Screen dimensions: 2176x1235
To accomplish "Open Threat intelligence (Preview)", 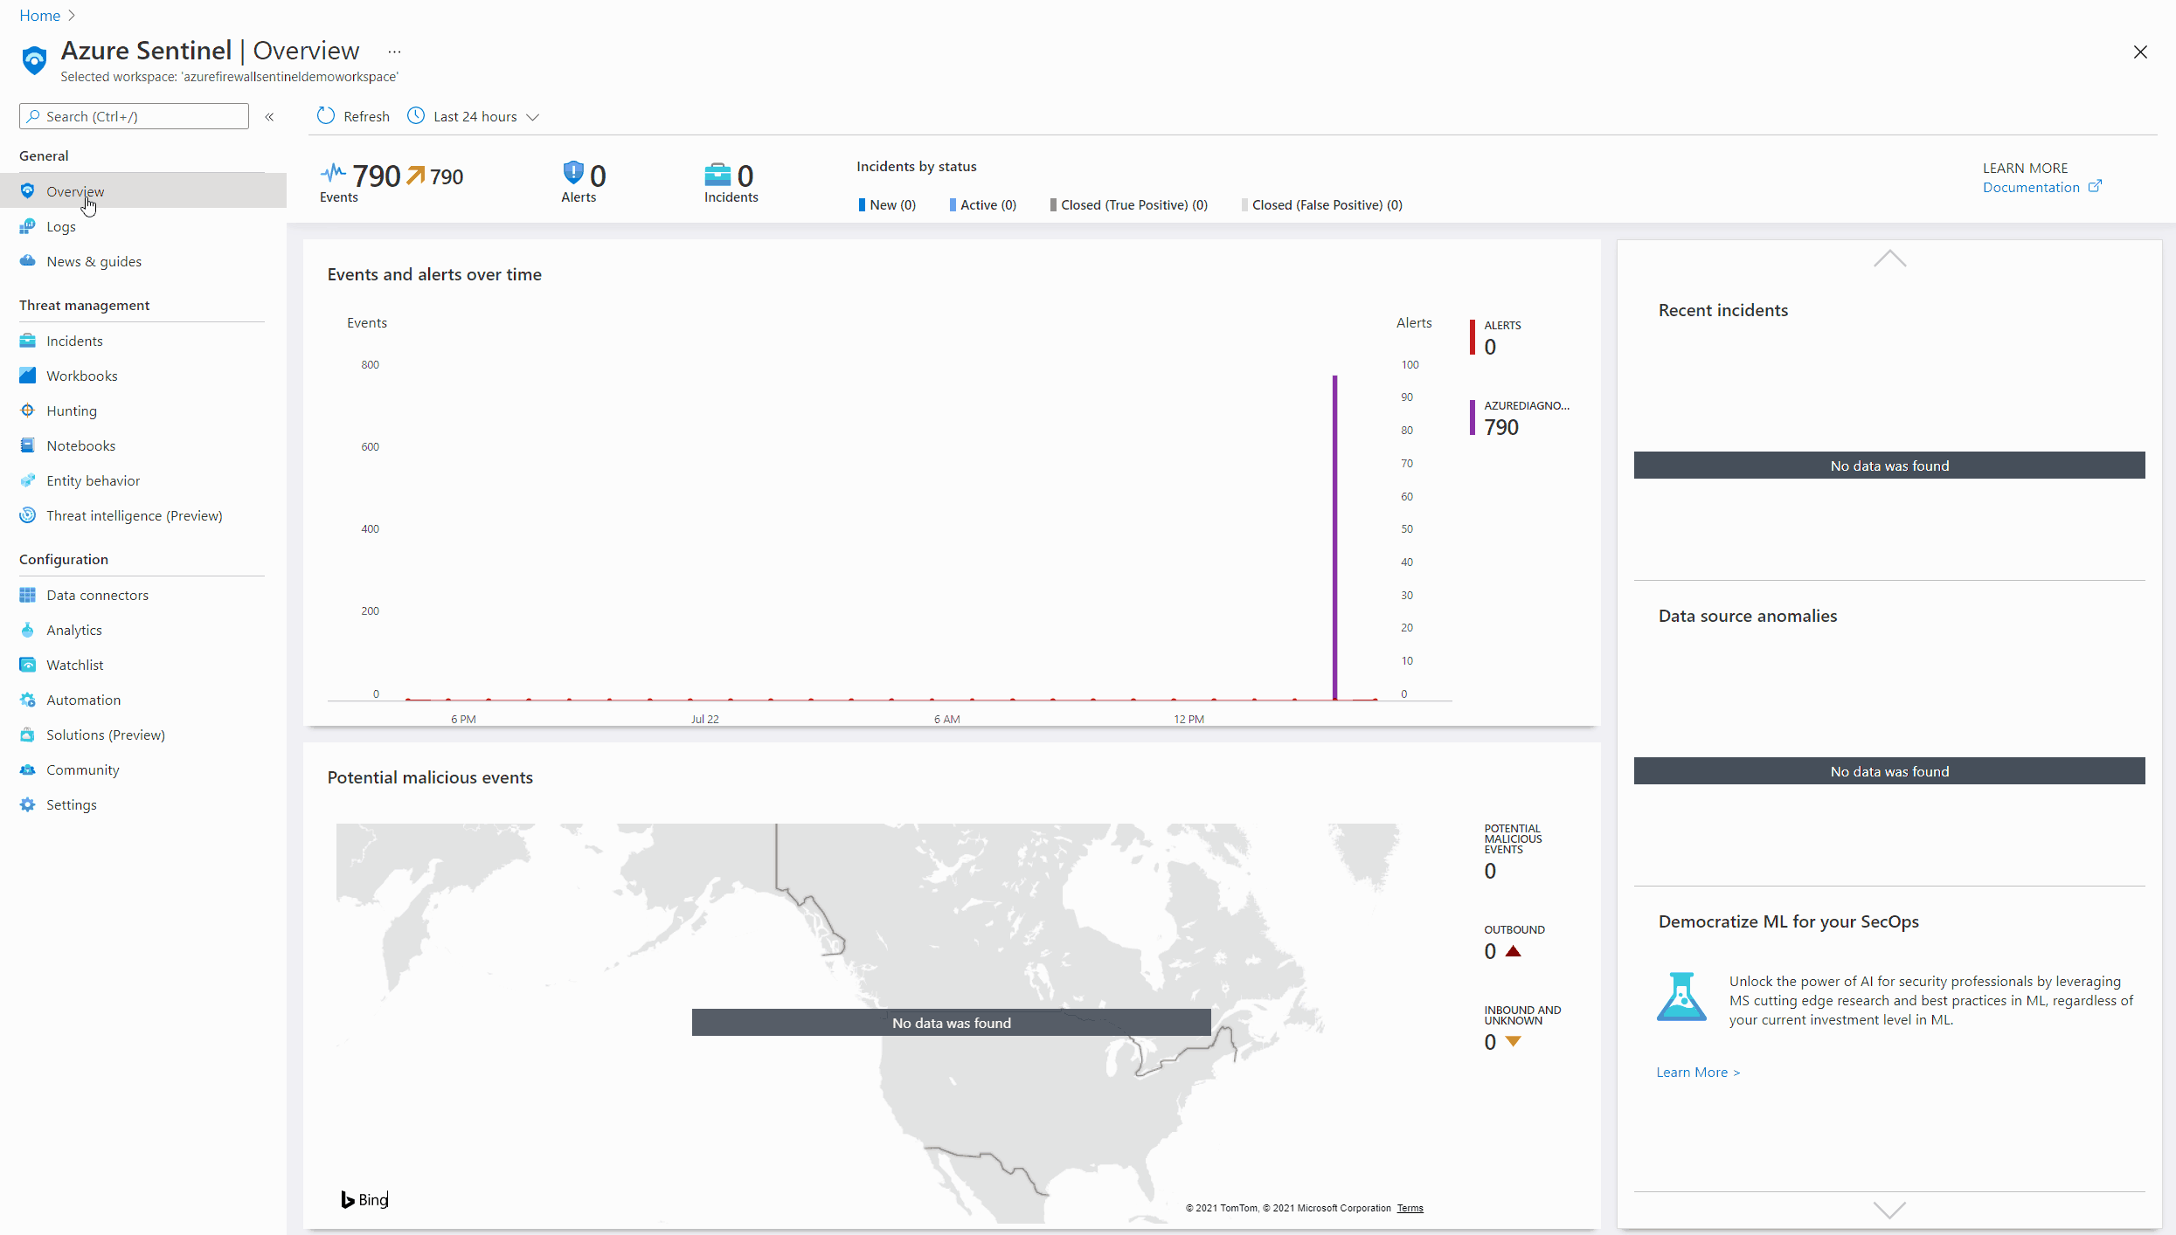I will (x=134, y=515).
